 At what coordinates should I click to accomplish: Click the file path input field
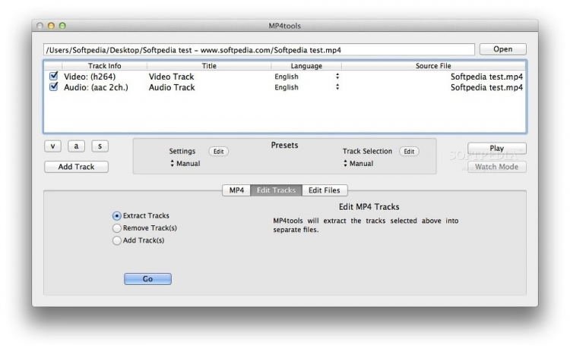[259, 50]
